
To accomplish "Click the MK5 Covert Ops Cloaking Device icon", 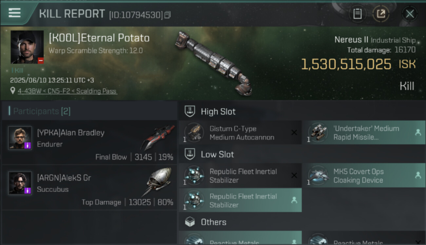I will 318,176.
